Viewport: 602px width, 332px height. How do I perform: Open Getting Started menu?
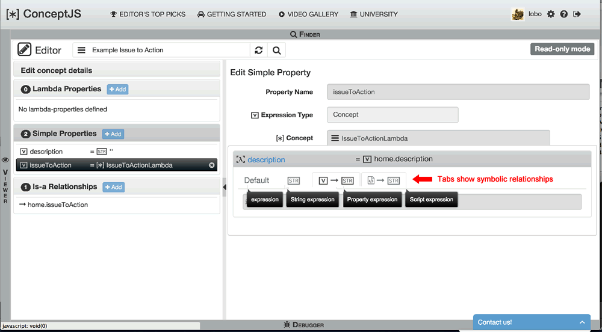[x=232, y=14]
